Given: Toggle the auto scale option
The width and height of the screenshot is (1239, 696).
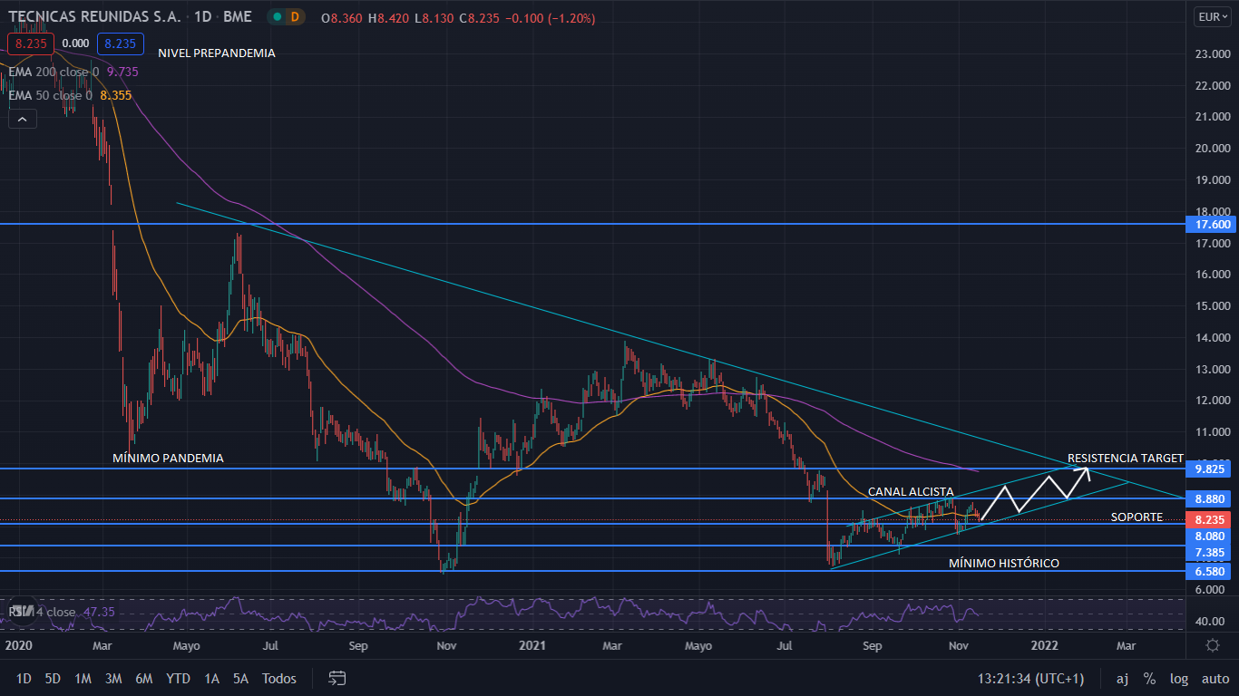Looking at the screenshot, I should pyautogui.click(x=1215, y=678).
